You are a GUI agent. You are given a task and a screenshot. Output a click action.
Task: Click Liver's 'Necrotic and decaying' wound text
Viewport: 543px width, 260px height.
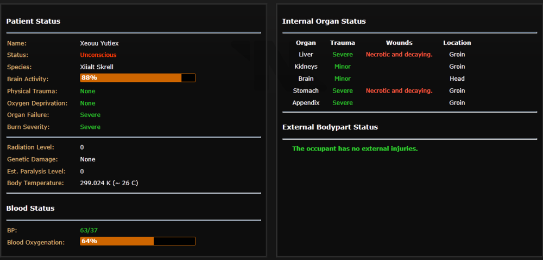(399, 55)
